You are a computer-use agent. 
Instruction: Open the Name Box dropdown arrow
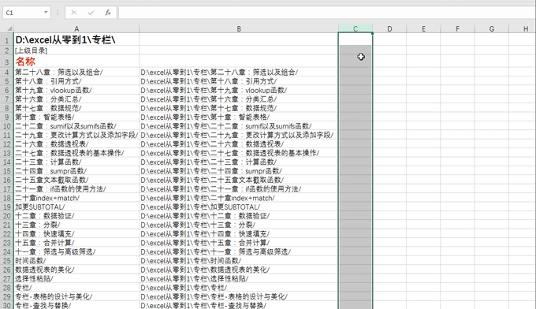point(46,13)
